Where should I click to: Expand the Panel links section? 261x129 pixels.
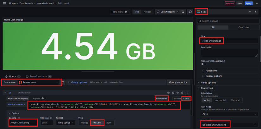click(x=211, y=71)
